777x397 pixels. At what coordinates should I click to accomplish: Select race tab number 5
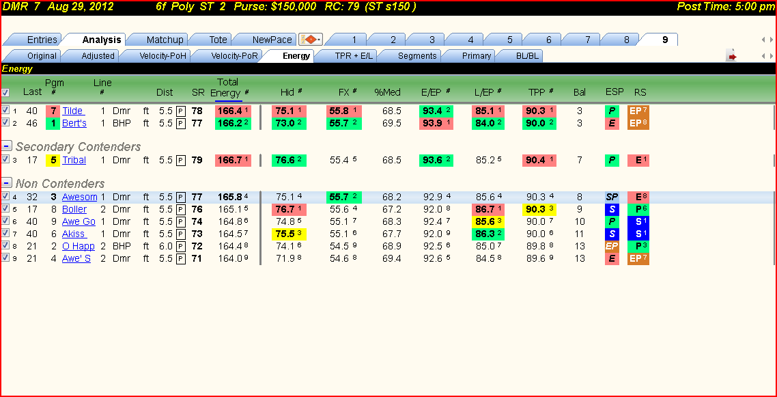[x=510, y=40]
